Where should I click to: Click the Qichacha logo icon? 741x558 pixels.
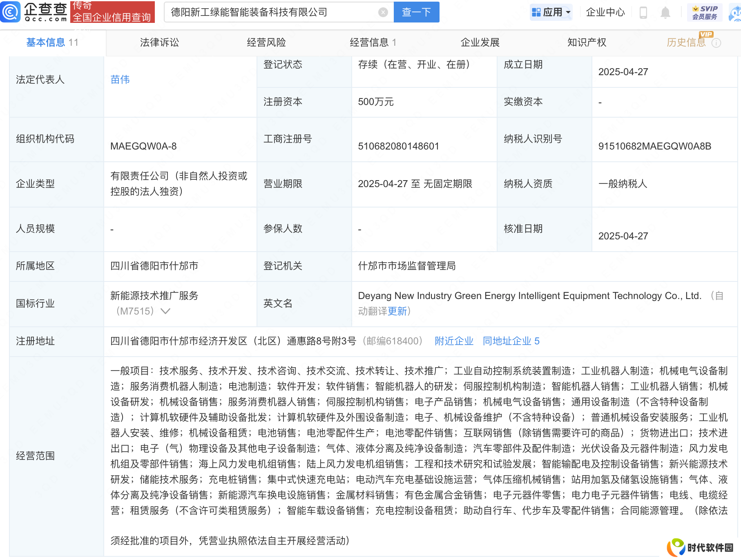coord(10,12)
